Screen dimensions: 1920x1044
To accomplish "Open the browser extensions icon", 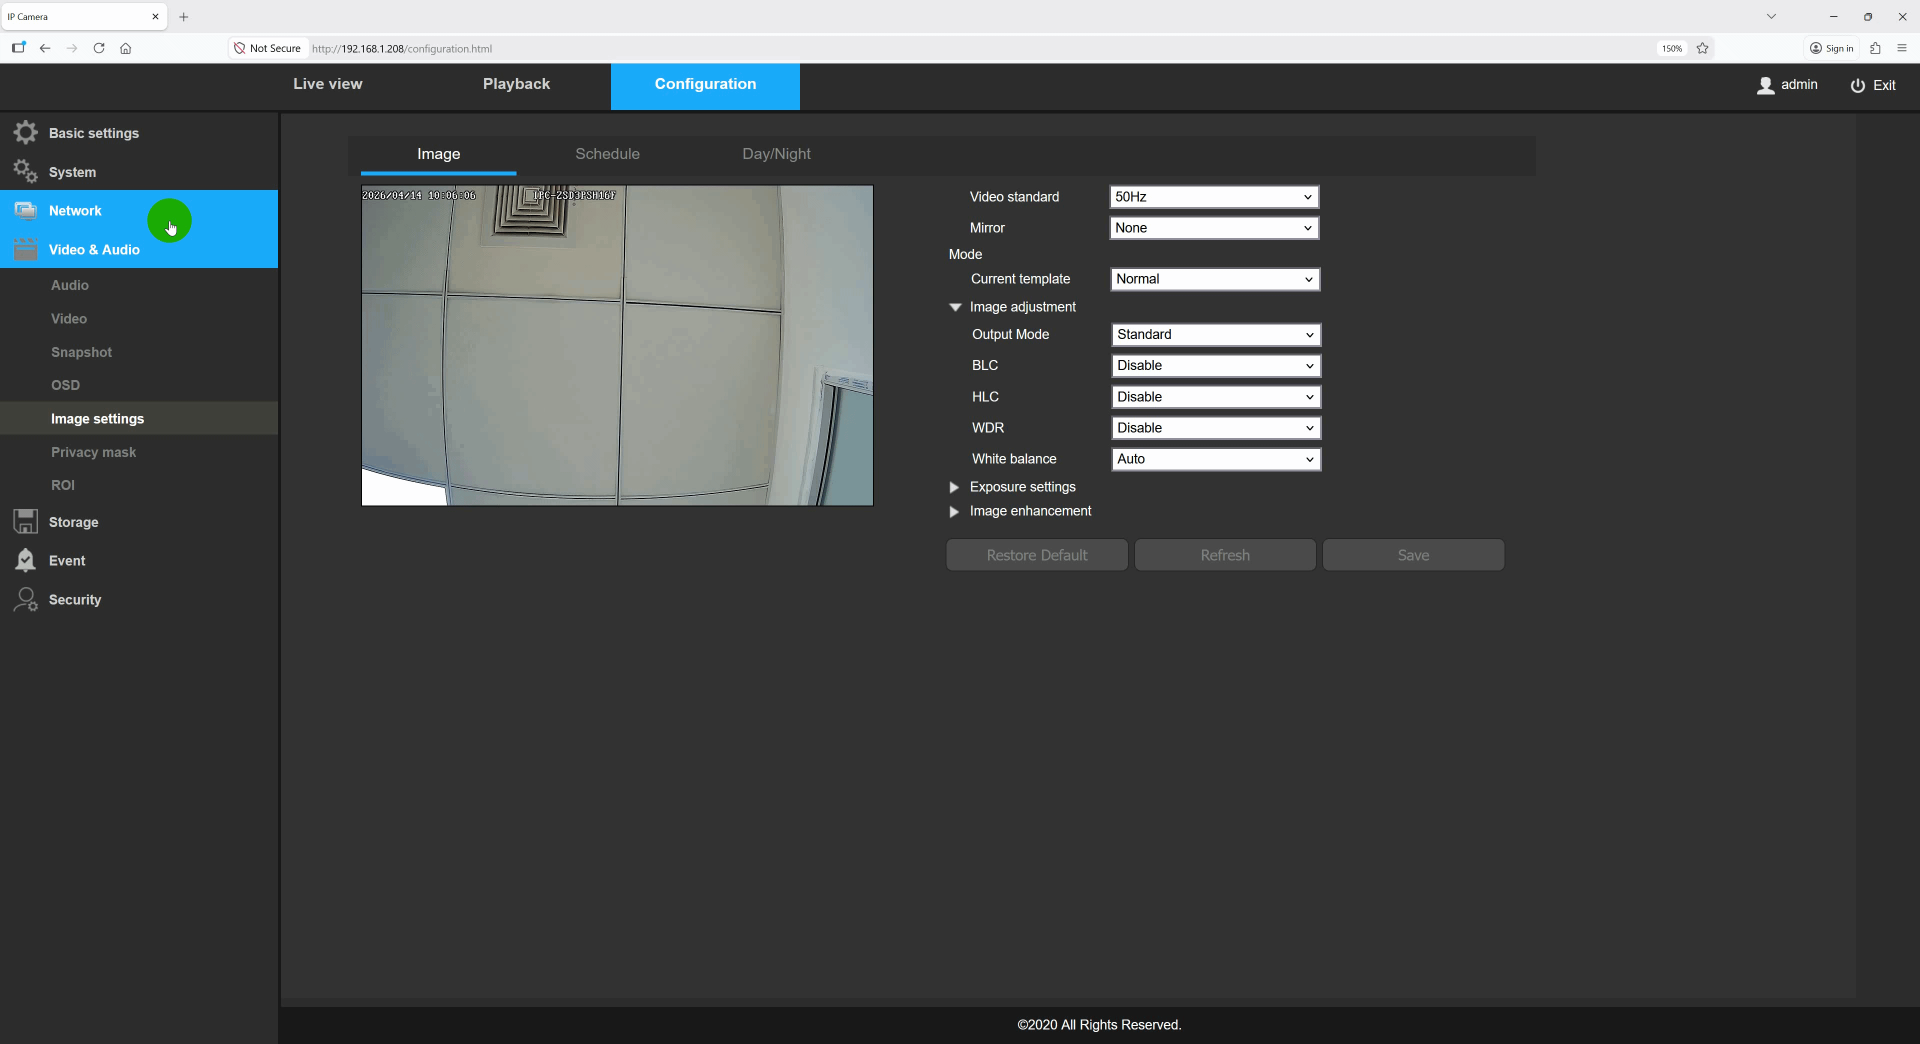I will (x=1875, y=48).
